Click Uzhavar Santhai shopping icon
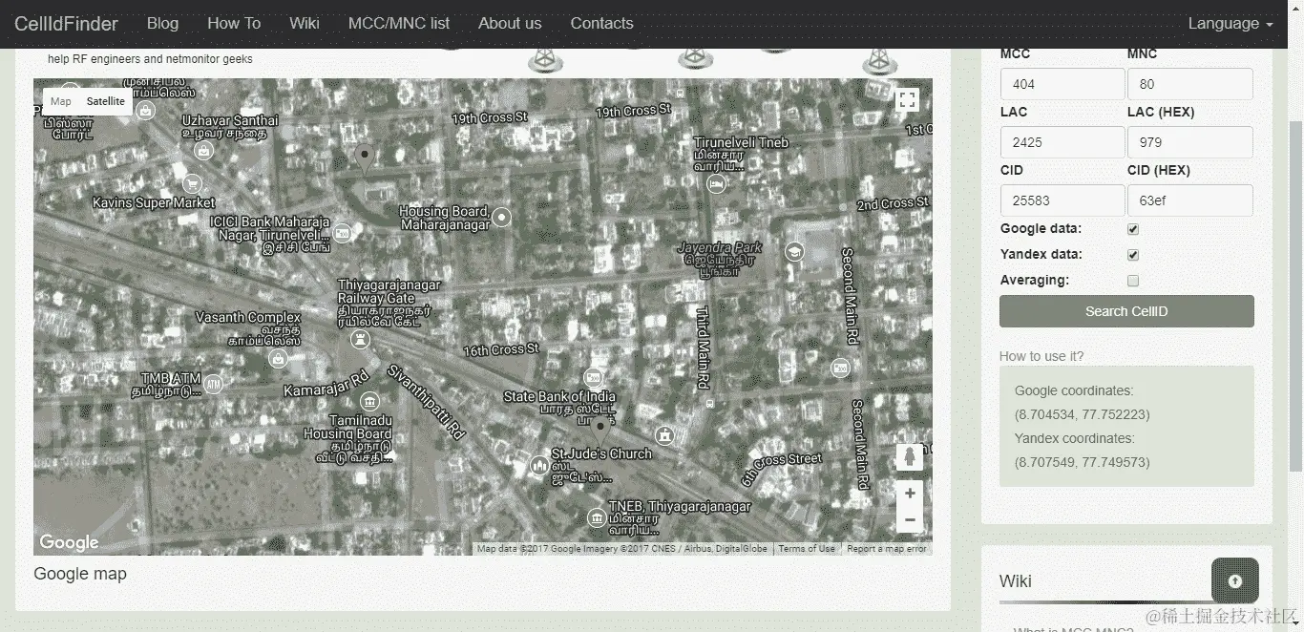1304x632 pixels. 203,150
